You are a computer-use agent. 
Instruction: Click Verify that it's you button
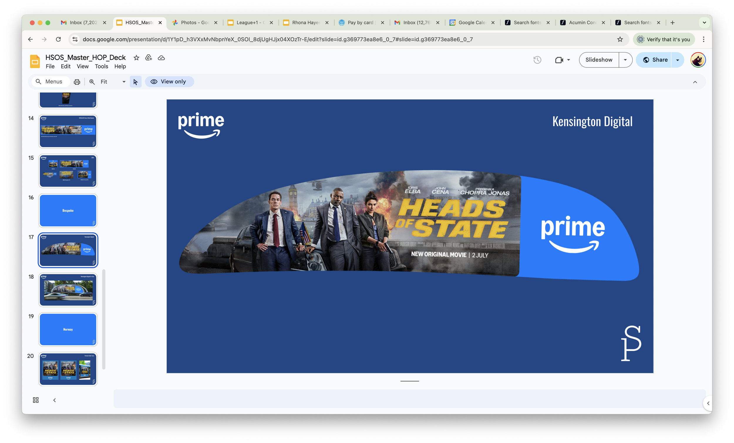[664, 39]
